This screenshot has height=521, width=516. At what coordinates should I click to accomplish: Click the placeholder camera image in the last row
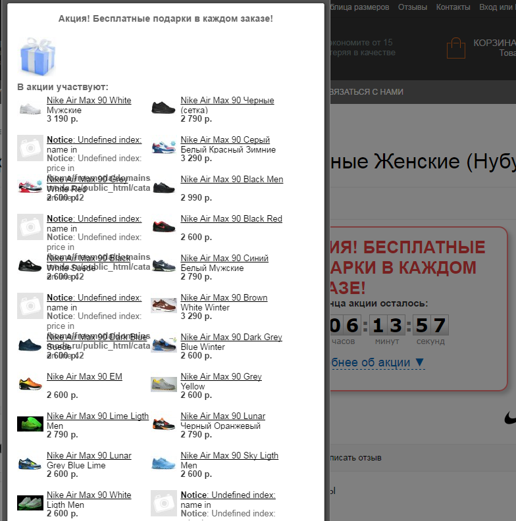coord(164,503)
